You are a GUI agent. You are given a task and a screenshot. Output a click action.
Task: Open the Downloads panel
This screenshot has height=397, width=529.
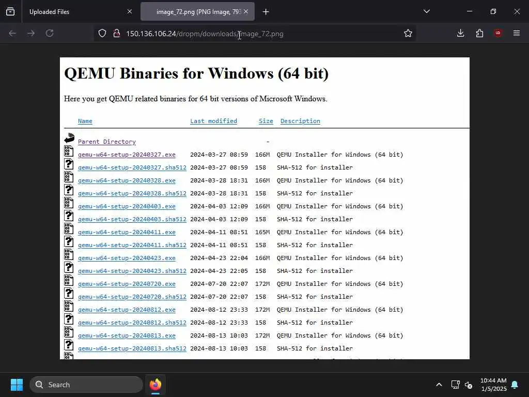pyautogui.click(x=460, y=33)
